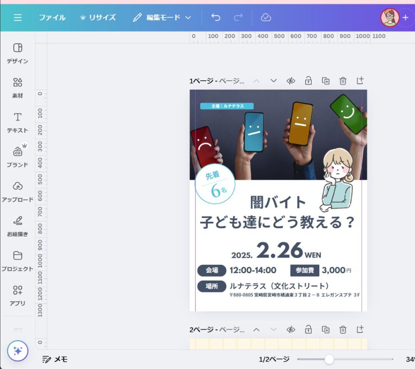Click the cloud save status icon

(266, 17)
